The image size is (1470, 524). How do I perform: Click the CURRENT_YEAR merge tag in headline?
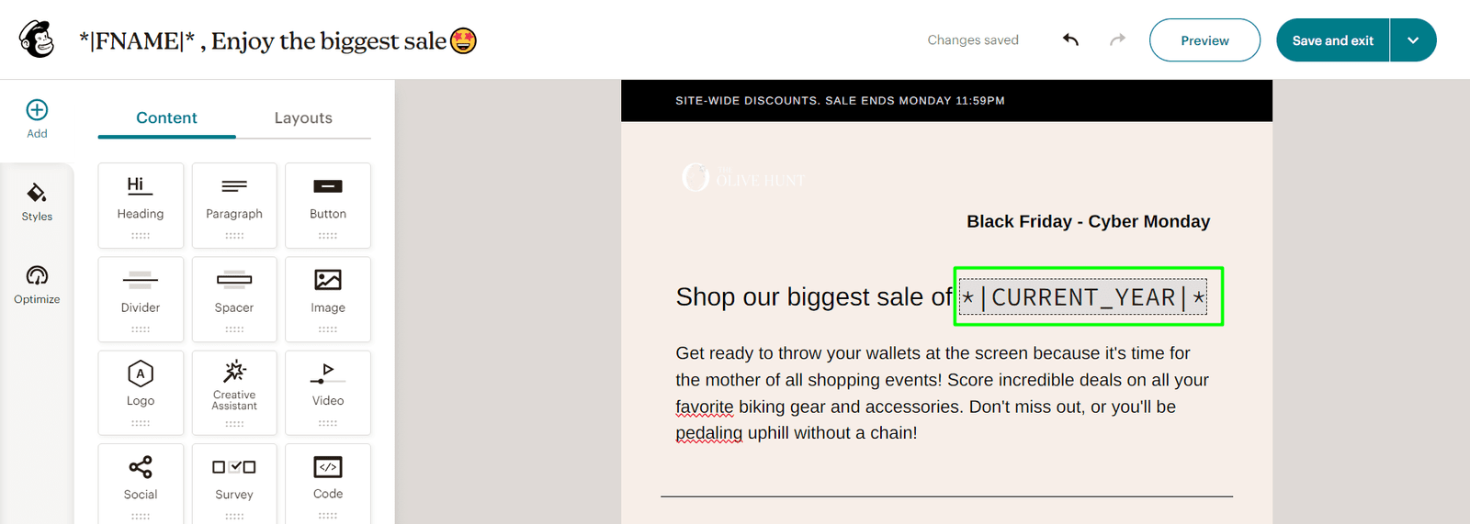click(1083, 297)
